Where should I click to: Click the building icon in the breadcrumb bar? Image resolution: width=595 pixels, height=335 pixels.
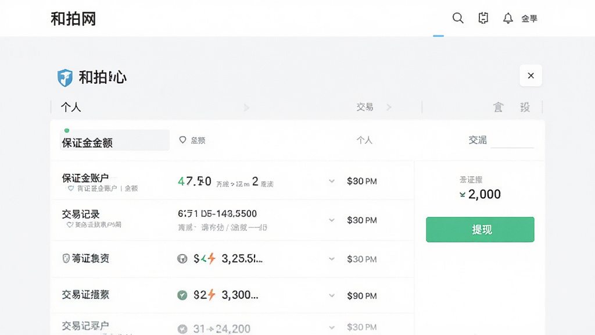pyautogui.click(x=498, y=108)
